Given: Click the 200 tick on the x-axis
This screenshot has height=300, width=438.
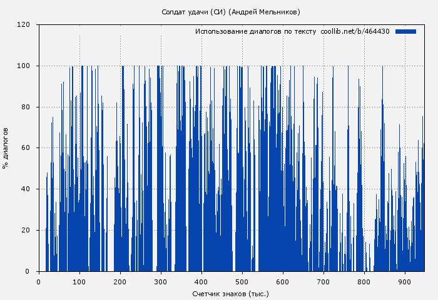Looking at the screenshot, I should [x=120, y=281].
